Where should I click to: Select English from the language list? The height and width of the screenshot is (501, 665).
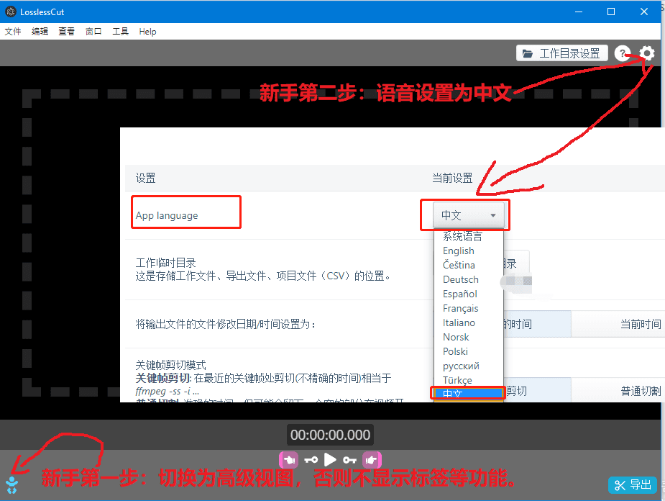[x=459, y=250]
